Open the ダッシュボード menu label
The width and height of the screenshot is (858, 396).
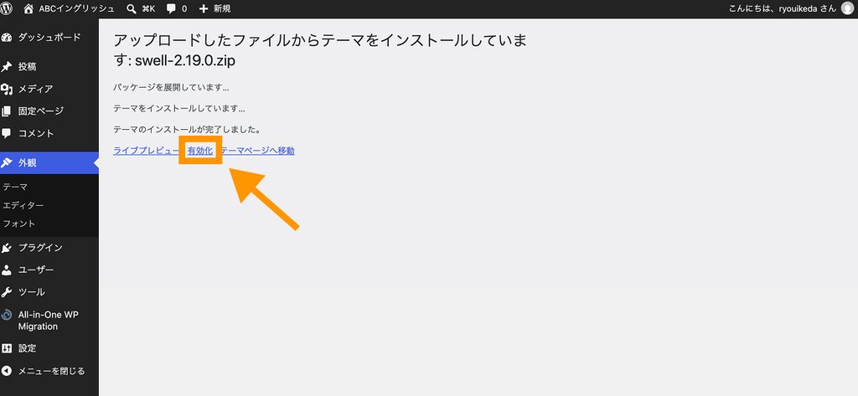coord(49,37)
